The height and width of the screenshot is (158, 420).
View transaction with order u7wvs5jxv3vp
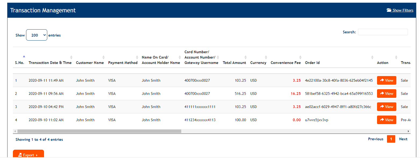coord(386,120)
